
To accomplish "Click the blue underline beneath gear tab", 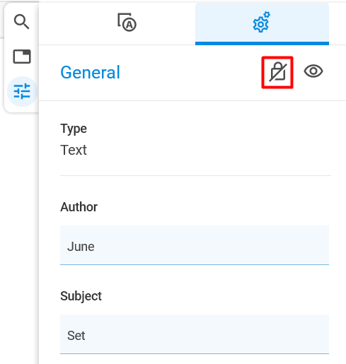I will tap(262, 43).
